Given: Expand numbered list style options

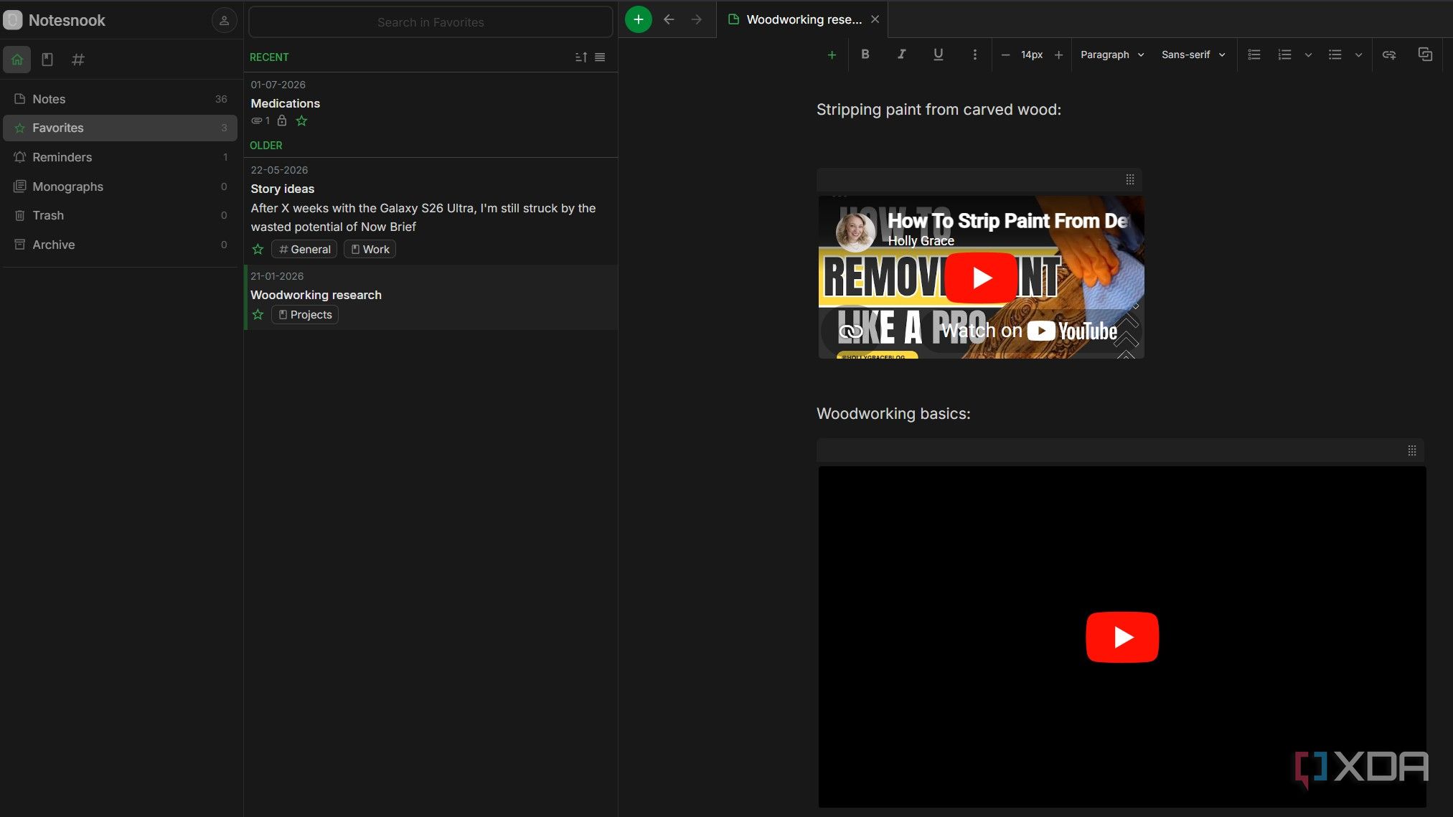Looking at the screenshot, I should point(1308,55).
